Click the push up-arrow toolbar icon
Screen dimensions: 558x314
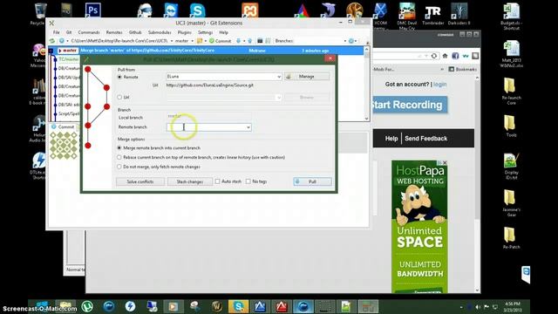pos(250,41)
